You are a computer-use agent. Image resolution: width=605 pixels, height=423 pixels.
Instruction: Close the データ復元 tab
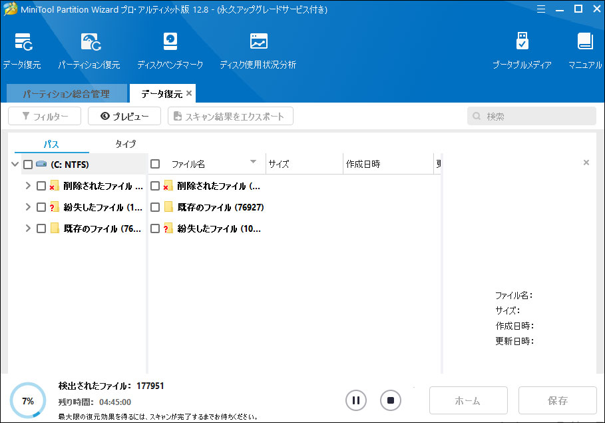pyautogui.click(x=189, y=93)
